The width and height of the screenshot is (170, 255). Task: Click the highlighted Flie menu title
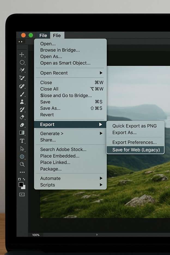57,35
